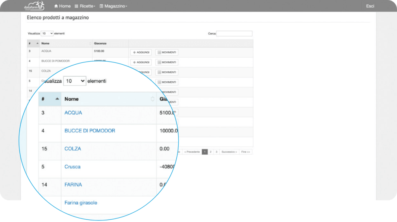
Task: Open the Ricette dropdown menu
Action: [x=85, y=6]
